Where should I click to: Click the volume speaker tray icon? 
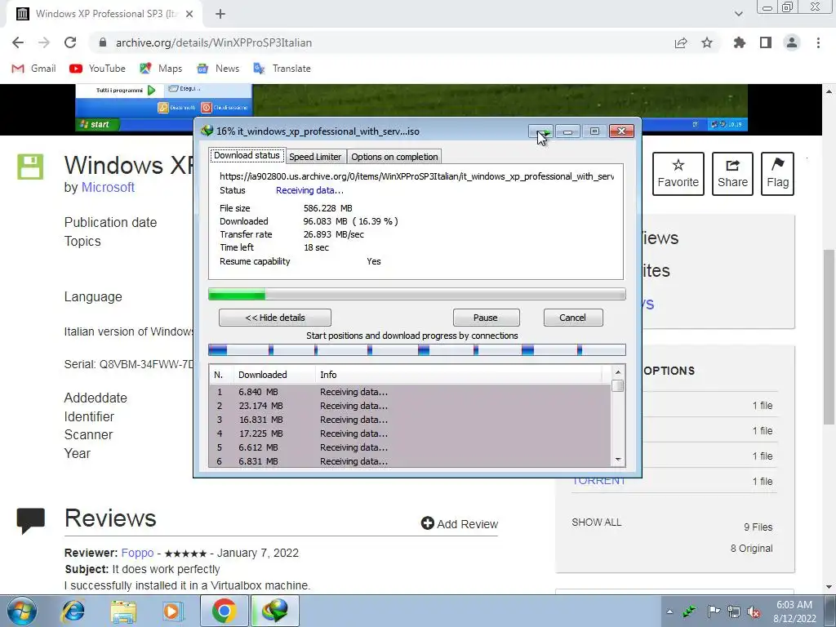pos(754,611)
